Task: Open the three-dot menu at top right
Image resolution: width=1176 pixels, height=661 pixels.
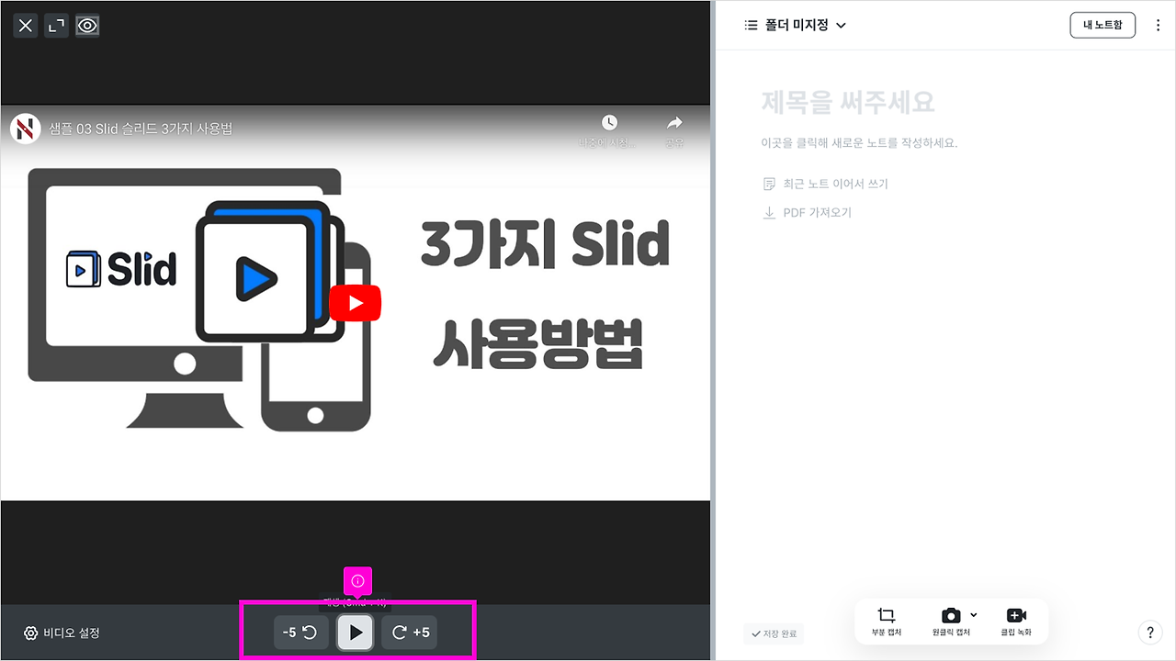Action: [x=1158, y=25]
